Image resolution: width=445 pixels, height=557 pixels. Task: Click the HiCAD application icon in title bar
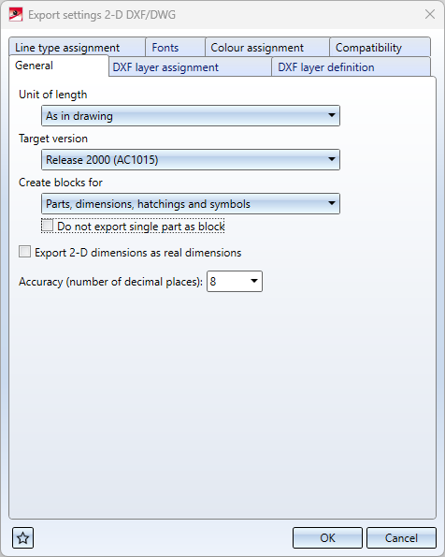16,15
